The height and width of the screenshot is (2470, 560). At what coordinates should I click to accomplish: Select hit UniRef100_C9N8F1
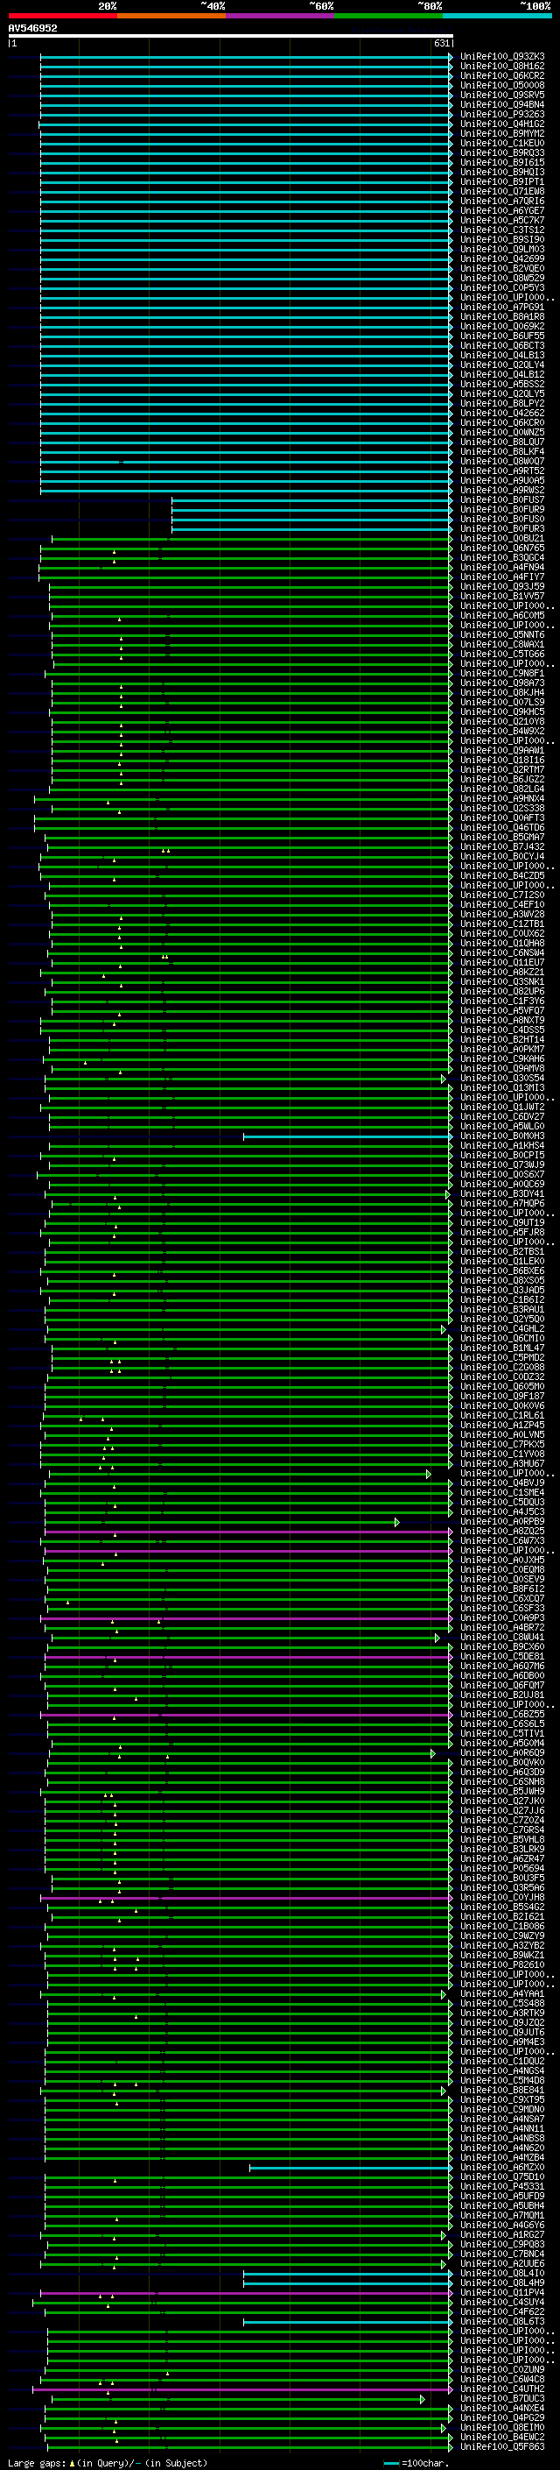[502, 673]
